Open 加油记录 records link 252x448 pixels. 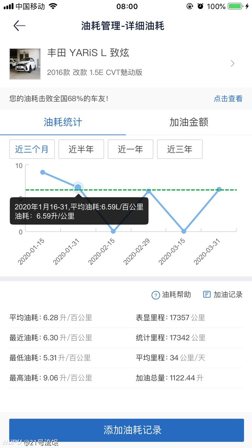tap(228, 295)
